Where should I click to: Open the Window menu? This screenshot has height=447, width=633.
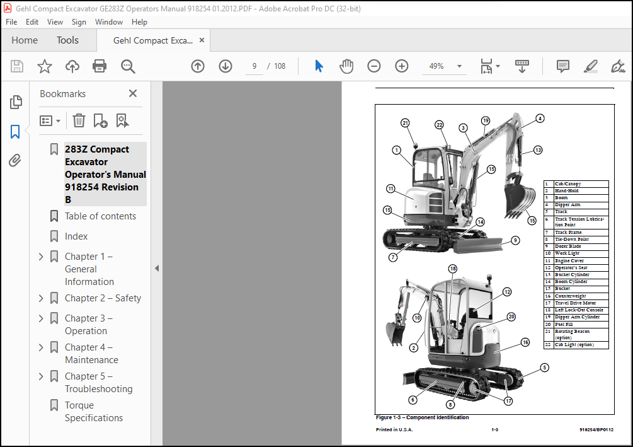coord(108,22)
